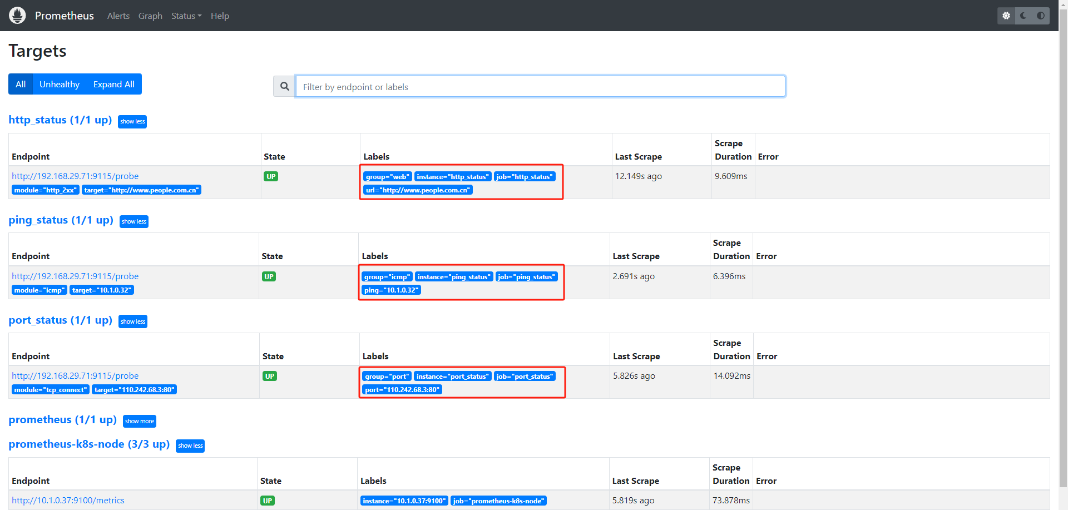
Task: Click the UP state badge in port_status row
Action: click(270, 376)
